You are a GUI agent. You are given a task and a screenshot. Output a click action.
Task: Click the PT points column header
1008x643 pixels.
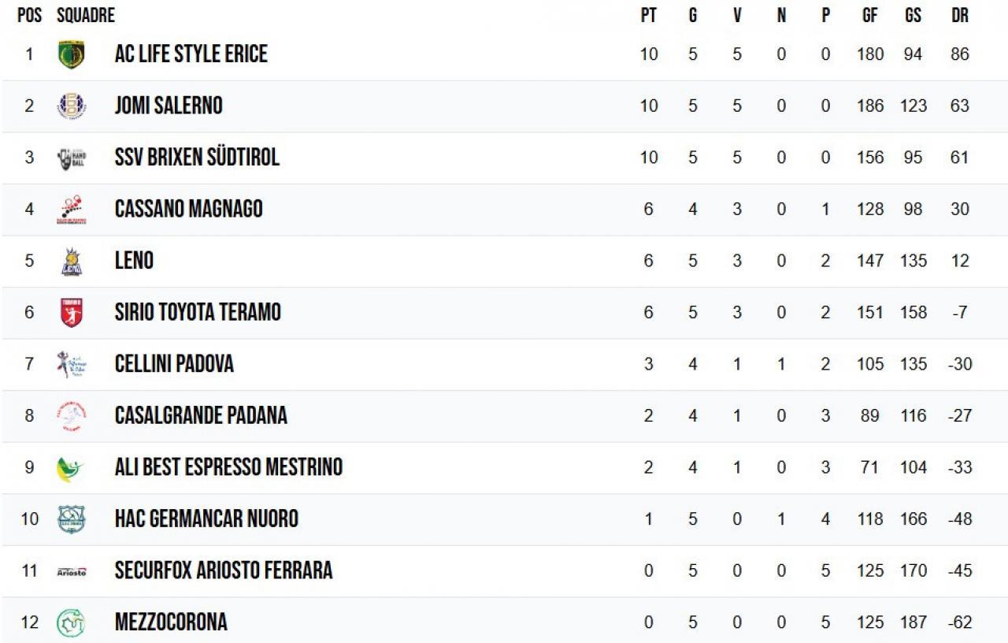tap(648, 16)
